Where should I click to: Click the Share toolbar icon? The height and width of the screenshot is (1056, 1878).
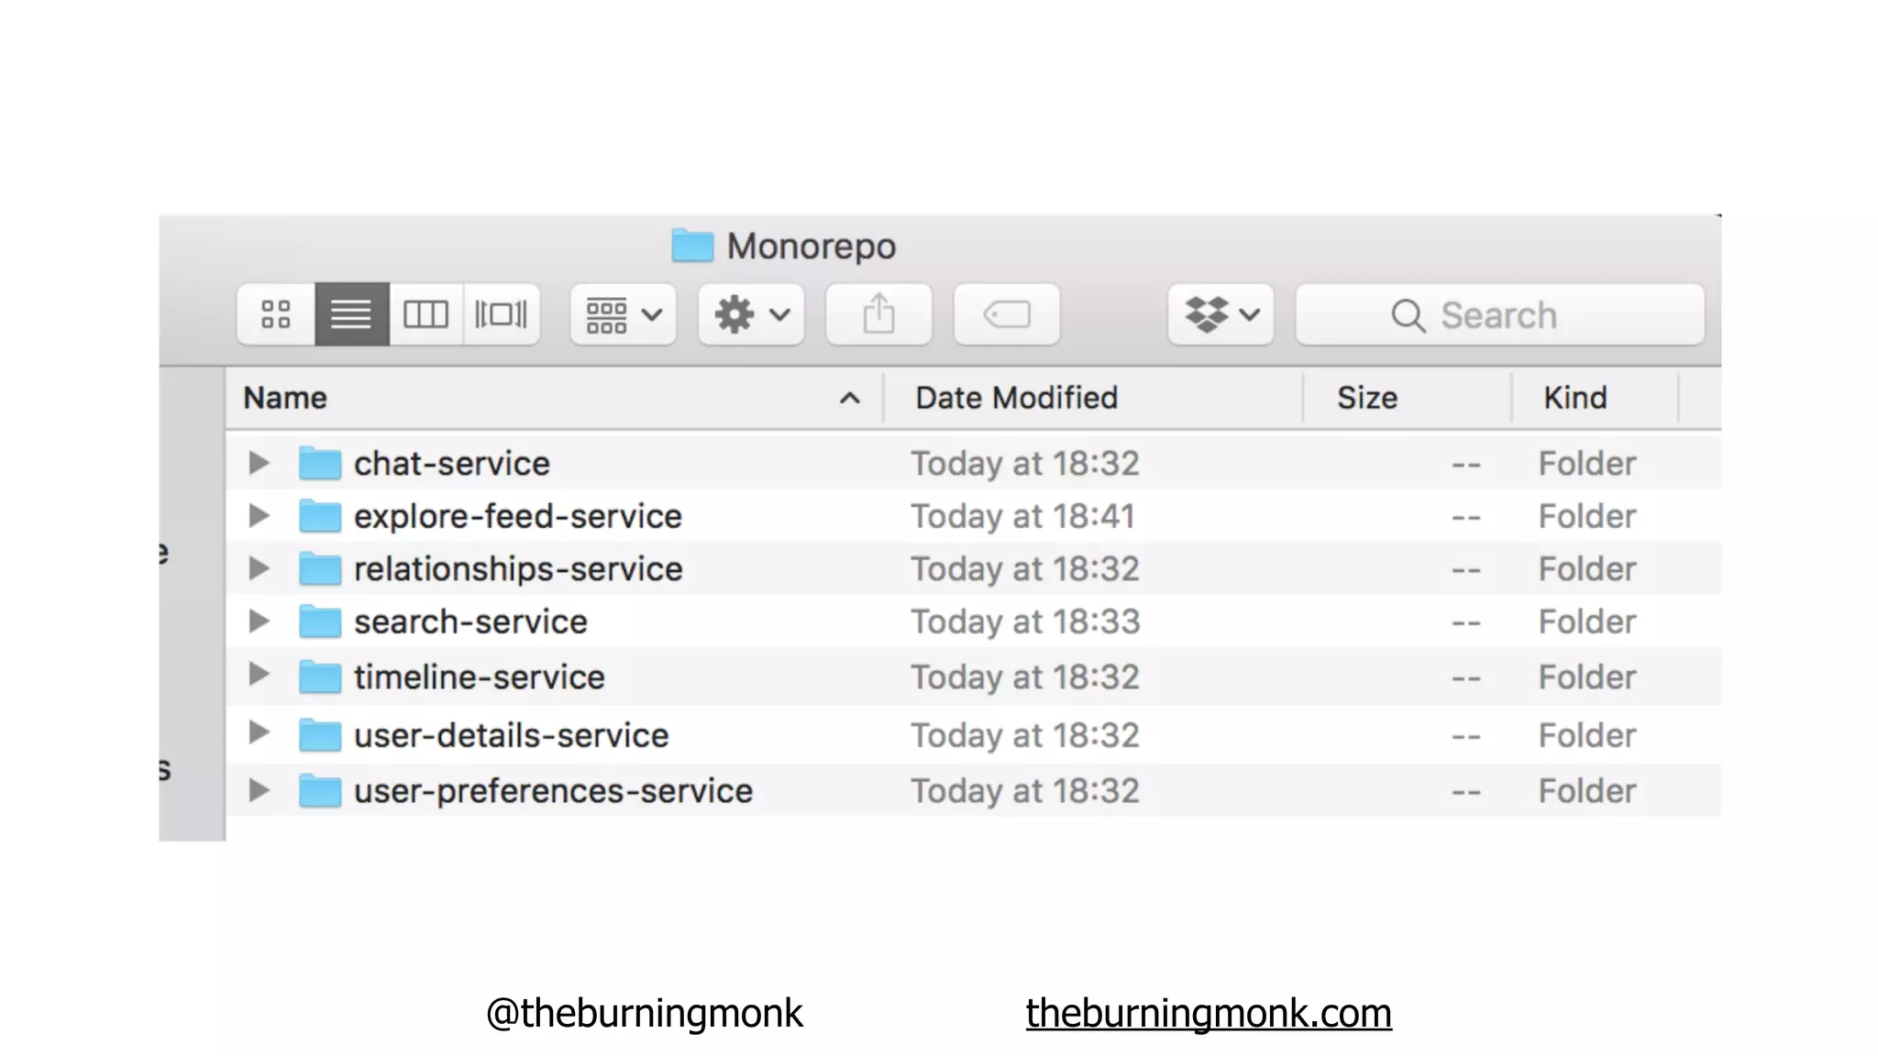[x=878, y=314]
